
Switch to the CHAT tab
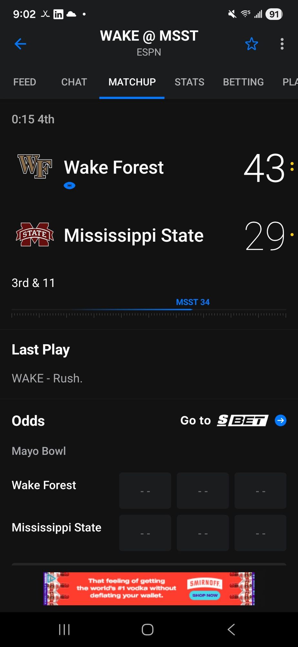(x=74, y=82)
